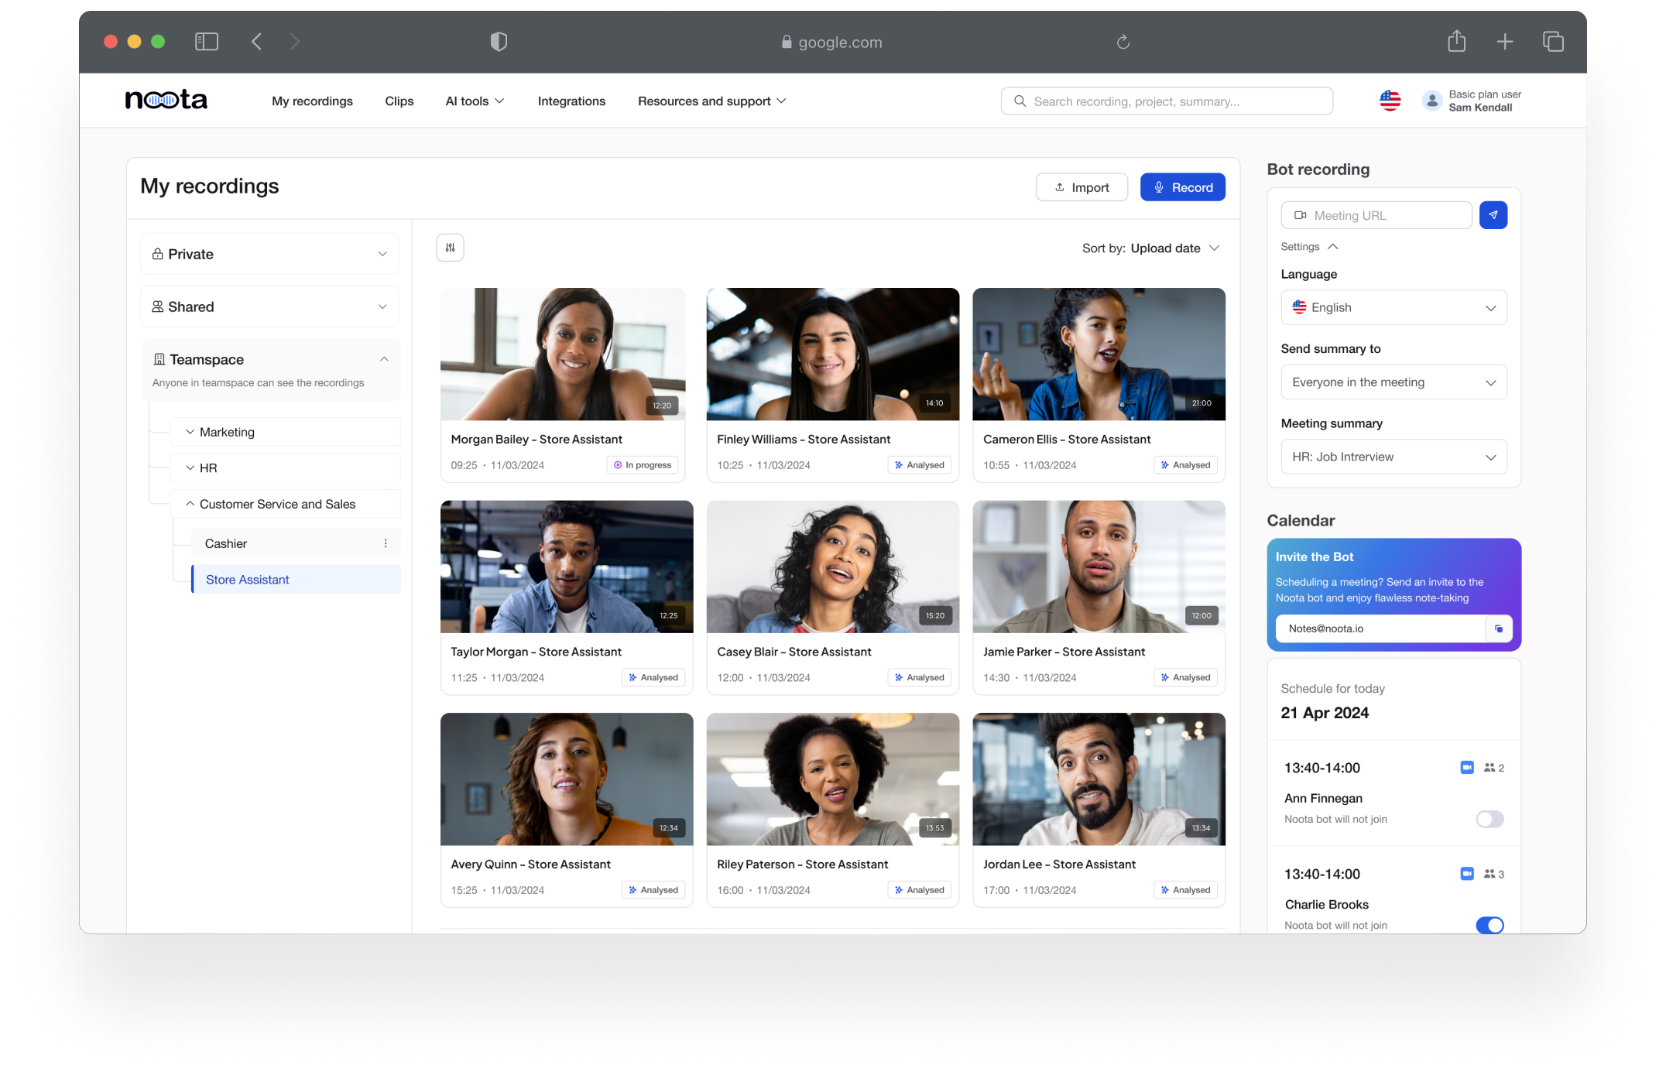Open the Integrations menu item
This screenshot has height=1082, width=1666.
tap(571, 101)
